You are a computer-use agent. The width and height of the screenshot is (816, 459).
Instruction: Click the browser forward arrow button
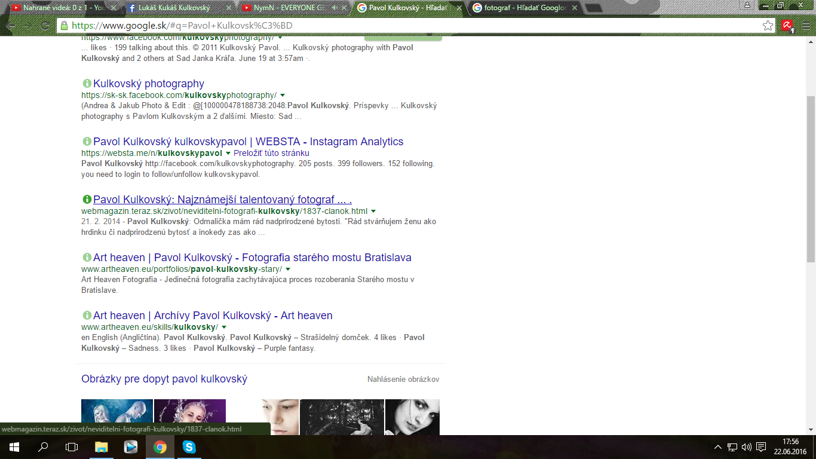(27, 26)
